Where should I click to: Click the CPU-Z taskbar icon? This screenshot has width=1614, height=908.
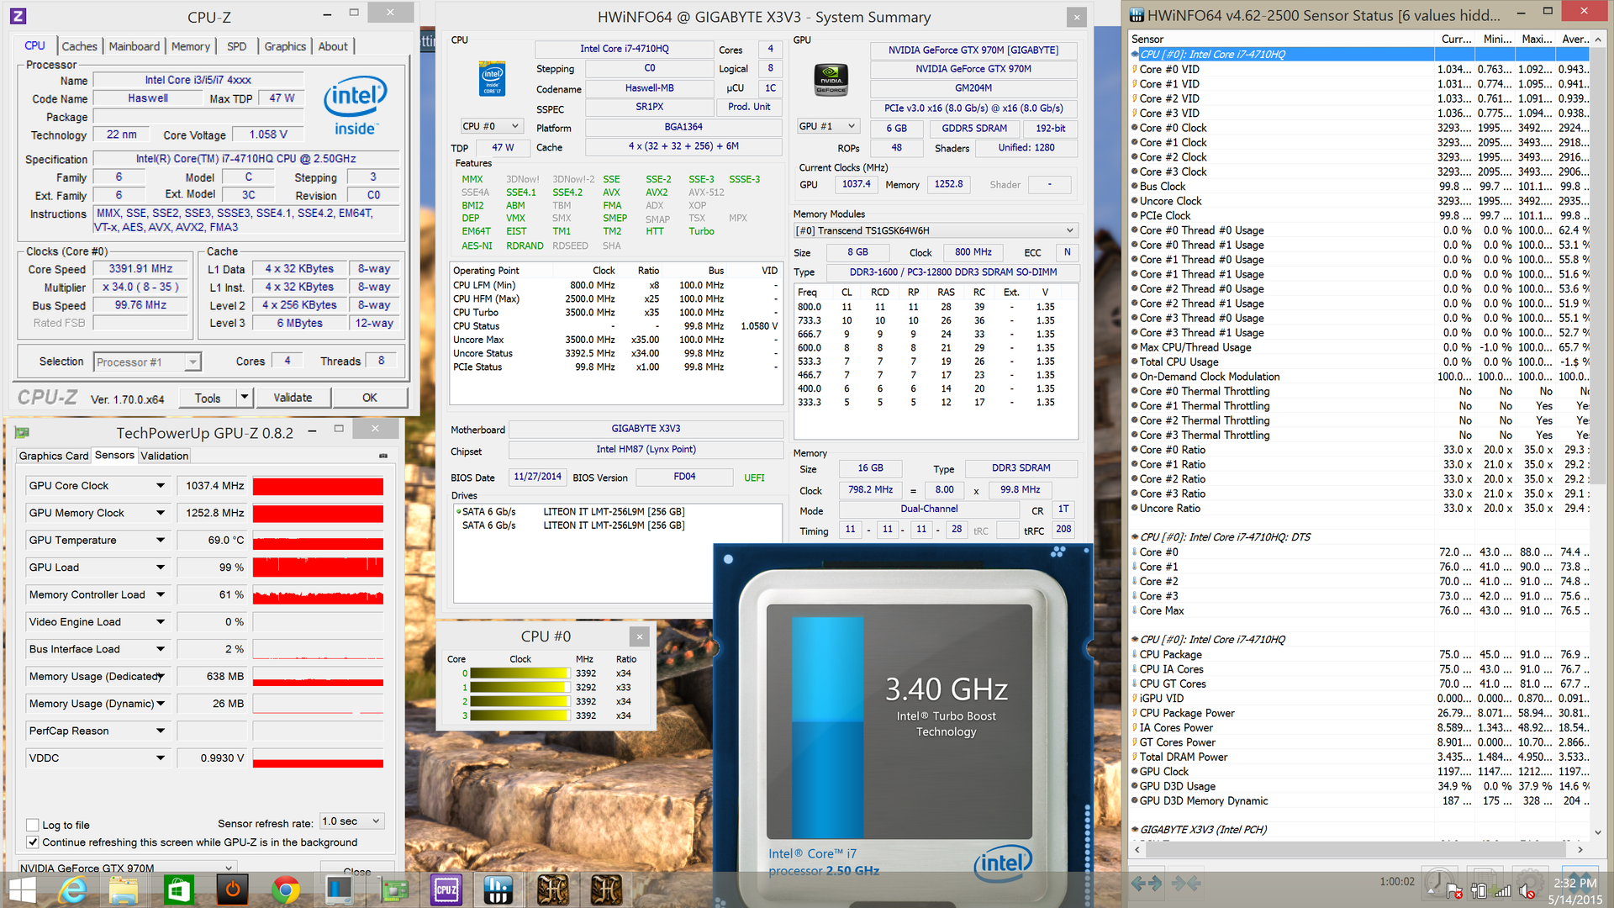(x=446, y=890)
